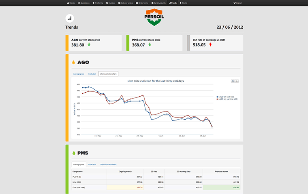
Task: Click the value 377.38 in the table
Action: pyautogui.click(x=139, y=182)
